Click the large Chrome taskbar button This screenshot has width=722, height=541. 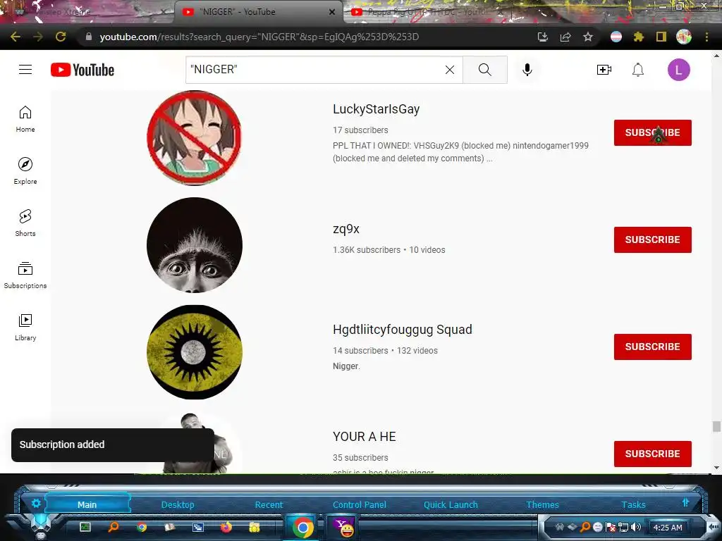tap(302, 527)
